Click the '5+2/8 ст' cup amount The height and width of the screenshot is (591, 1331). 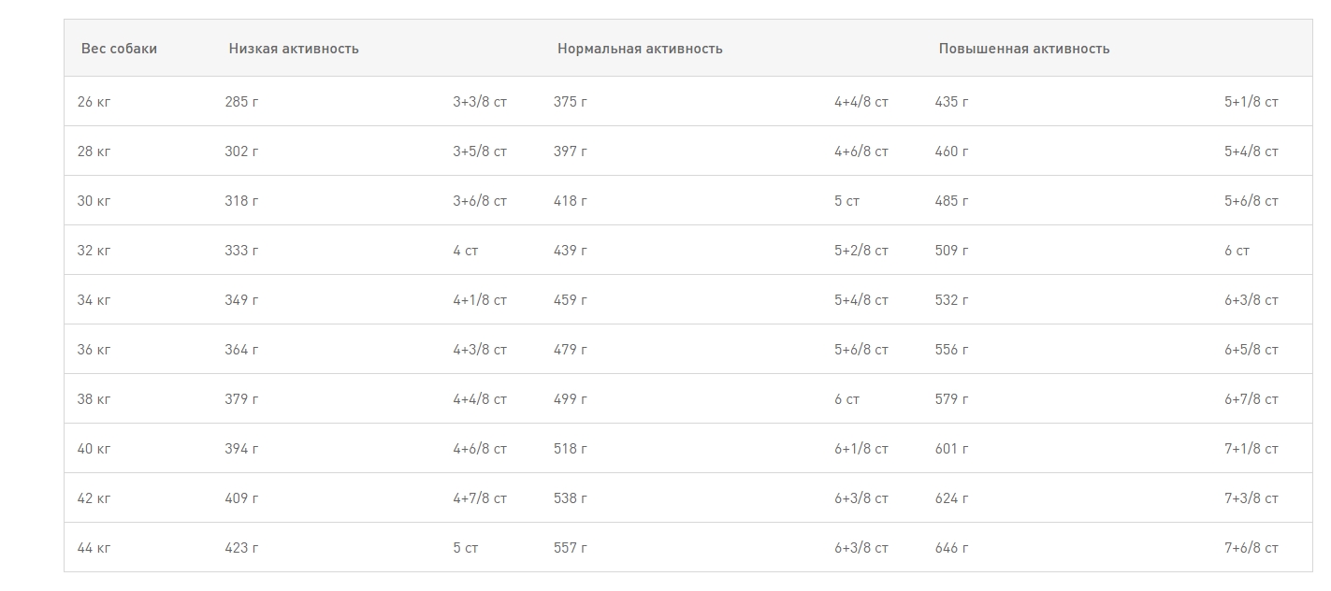pos(861,251)
